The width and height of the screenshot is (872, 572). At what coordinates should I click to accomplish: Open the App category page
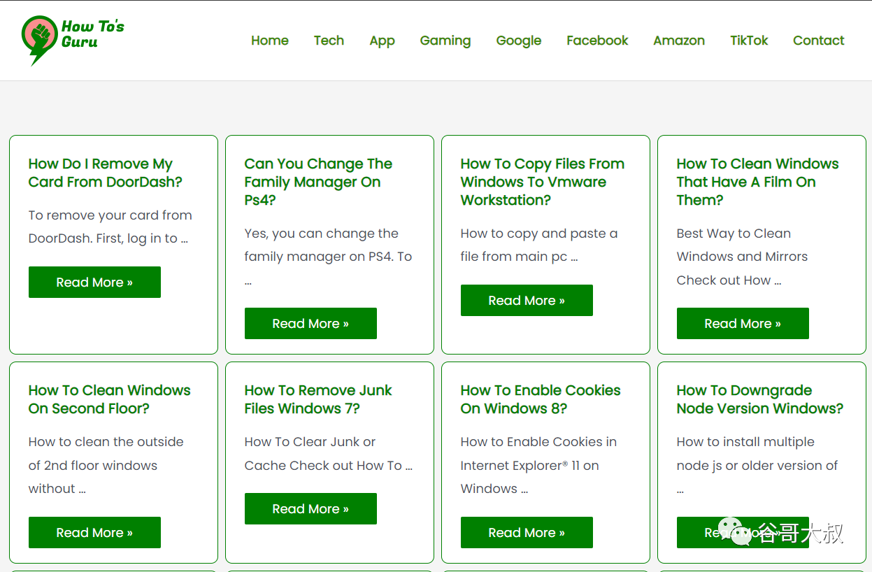tap(382, 41)
